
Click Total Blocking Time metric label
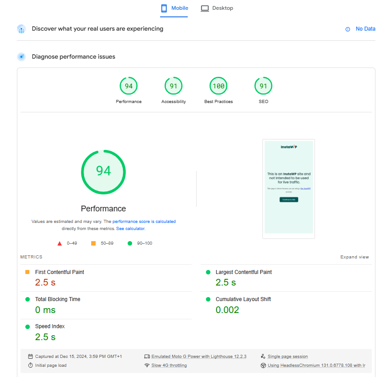coord(57,299)
